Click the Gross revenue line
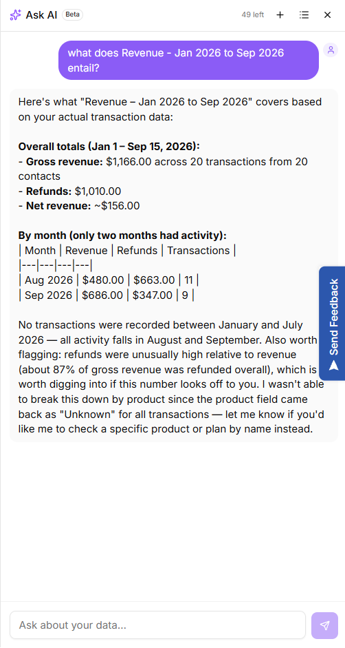Screen dimensions: 345x648 [163, 169]
